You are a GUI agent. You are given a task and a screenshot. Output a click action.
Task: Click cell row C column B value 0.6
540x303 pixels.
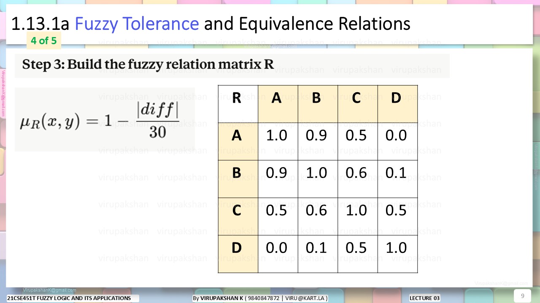(318, 216)
